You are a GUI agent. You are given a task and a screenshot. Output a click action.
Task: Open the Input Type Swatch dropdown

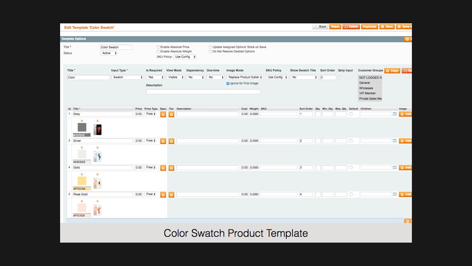coord(127,77)
